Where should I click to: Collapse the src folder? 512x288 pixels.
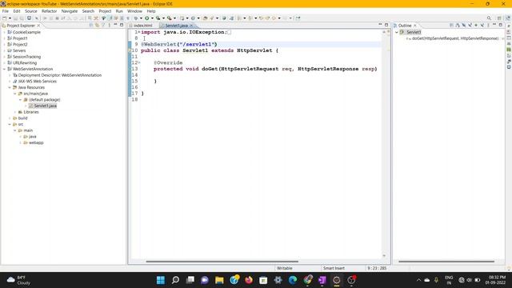10,124
